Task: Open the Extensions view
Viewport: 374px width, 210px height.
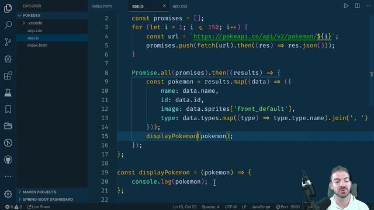Action: point(8,76)
